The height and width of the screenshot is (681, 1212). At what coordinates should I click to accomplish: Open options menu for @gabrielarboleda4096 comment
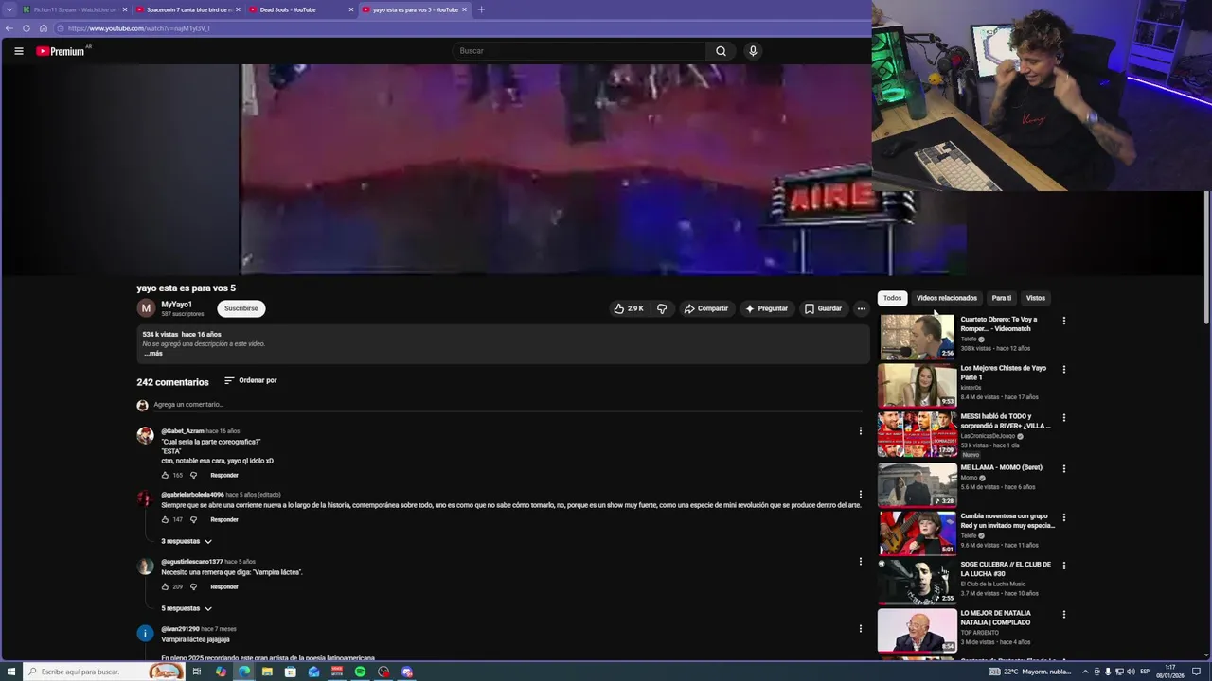point(860,495)
